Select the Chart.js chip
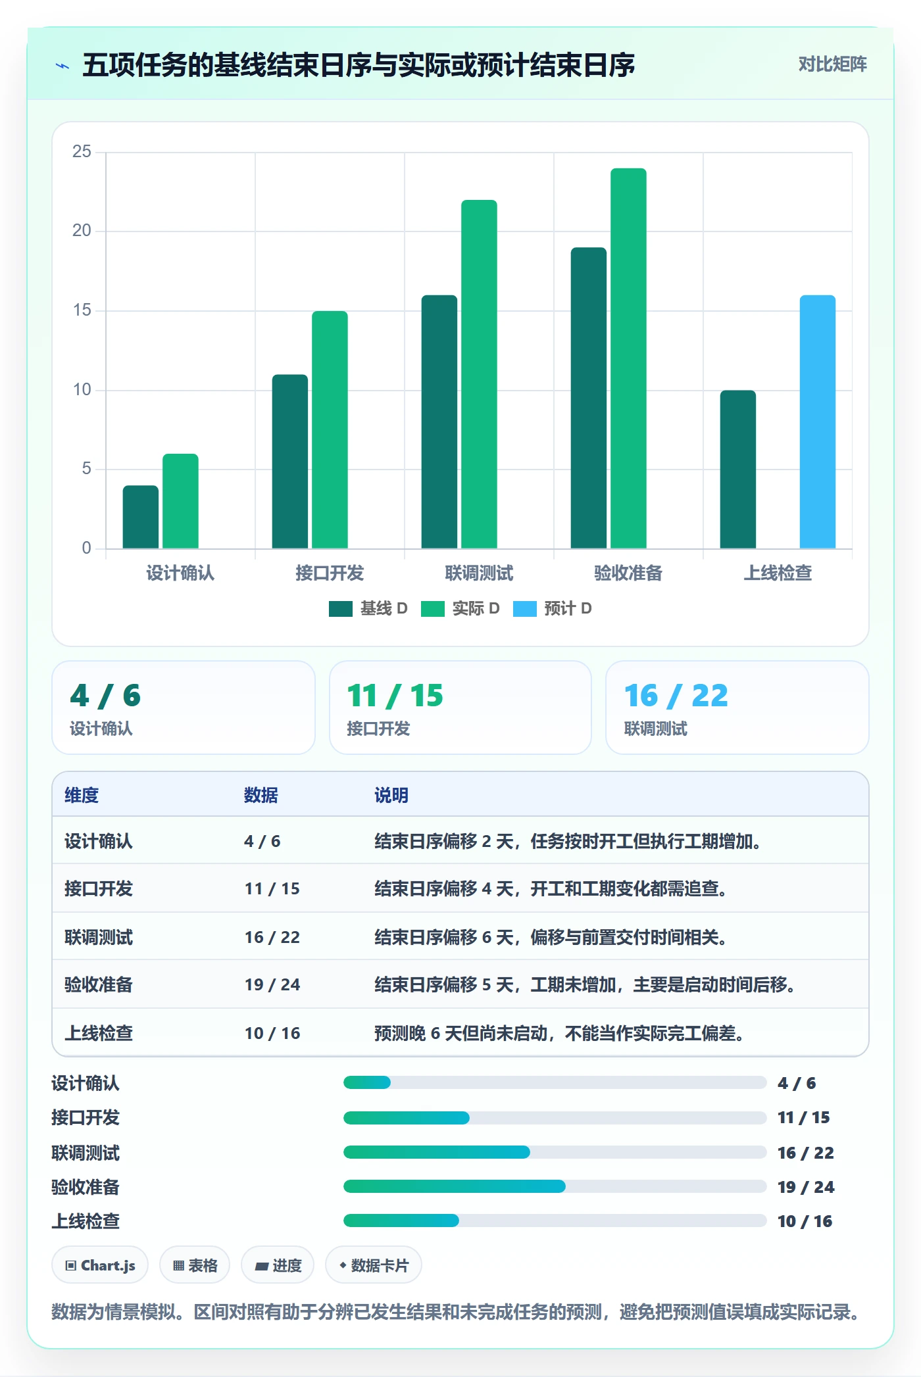 click(100, 1265)
